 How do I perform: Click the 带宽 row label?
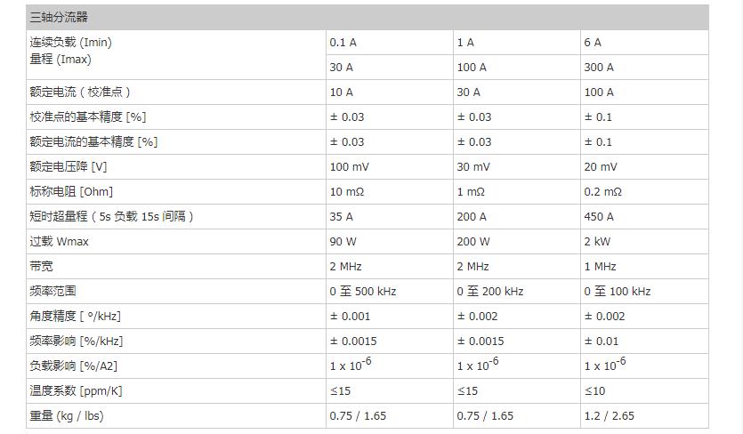point(42,266)
